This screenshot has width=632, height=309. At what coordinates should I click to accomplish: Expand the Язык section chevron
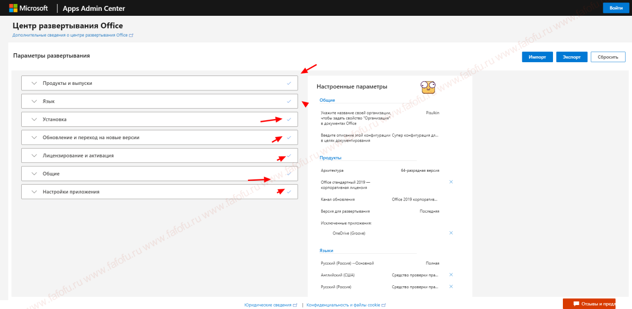click(34, 101)
